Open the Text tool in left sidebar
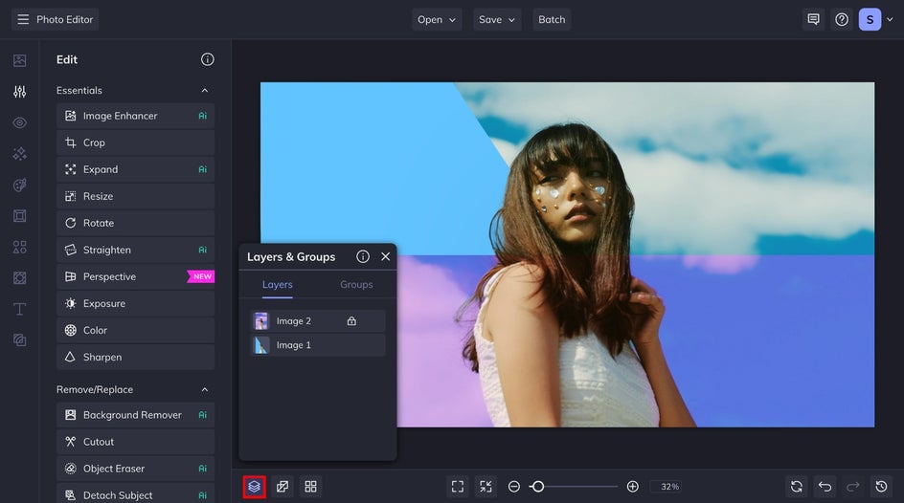Screen dimensions: 904x503 pos(19,309)
